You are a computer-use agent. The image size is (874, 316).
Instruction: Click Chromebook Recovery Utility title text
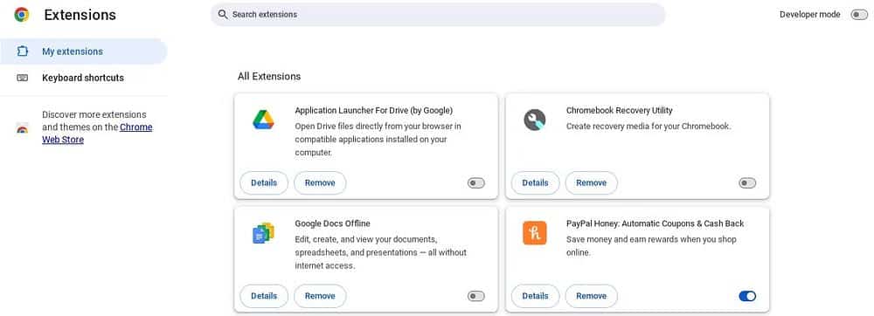click(620, 110)
